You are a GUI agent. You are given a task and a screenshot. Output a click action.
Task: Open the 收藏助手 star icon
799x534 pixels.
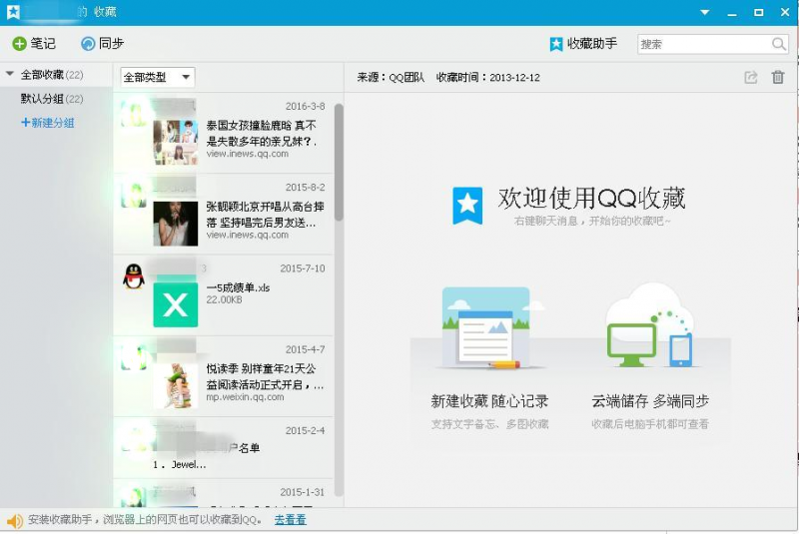pos(556,44)
